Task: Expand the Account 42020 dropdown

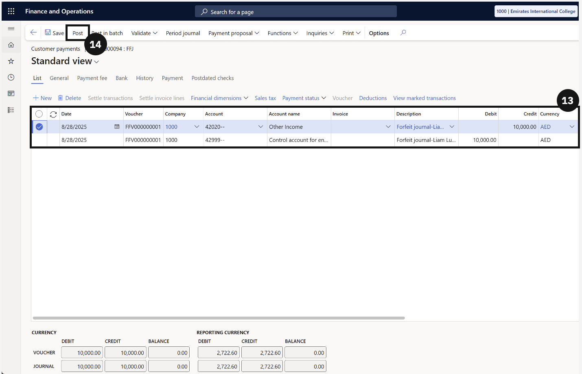Action: click(260, 127)
